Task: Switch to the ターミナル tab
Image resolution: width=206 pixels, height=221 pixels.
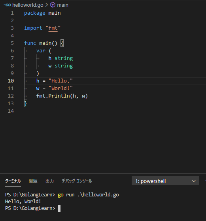Action: click(x=13, y=181)
